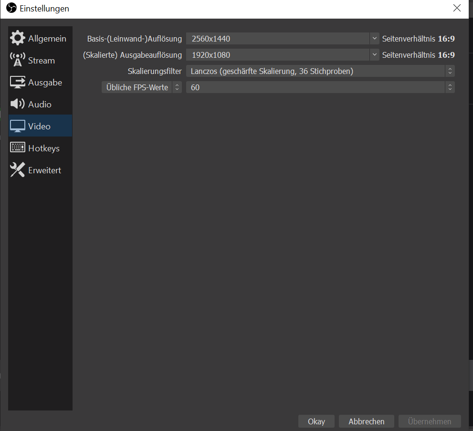Image resolution: width=473 pixels, height=431 pixels.
Task: Click the antenna icon for Stream
Action: click(x=18, y=60)
